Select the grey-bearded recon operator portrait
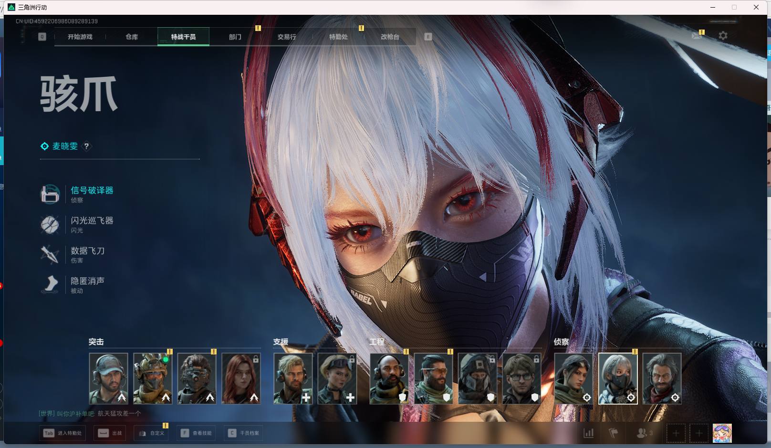The height and width of the screenshot is (448, 771). pos(662,378)
